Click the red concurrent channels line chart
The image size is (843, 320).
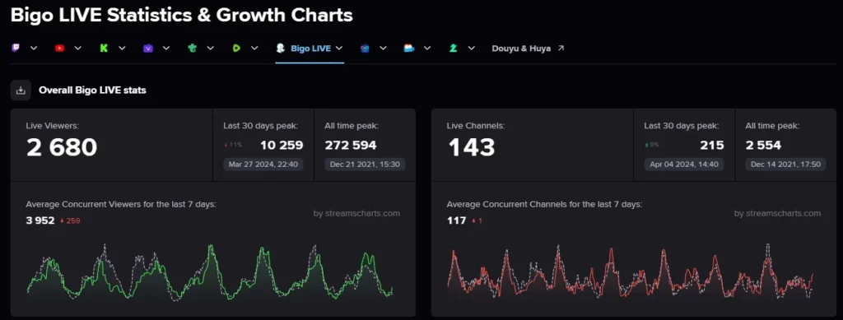(630, 274)
